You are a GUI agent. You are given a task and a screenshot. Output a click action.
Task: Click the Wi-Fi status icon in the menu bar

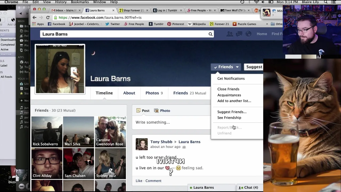pos(257,2)
